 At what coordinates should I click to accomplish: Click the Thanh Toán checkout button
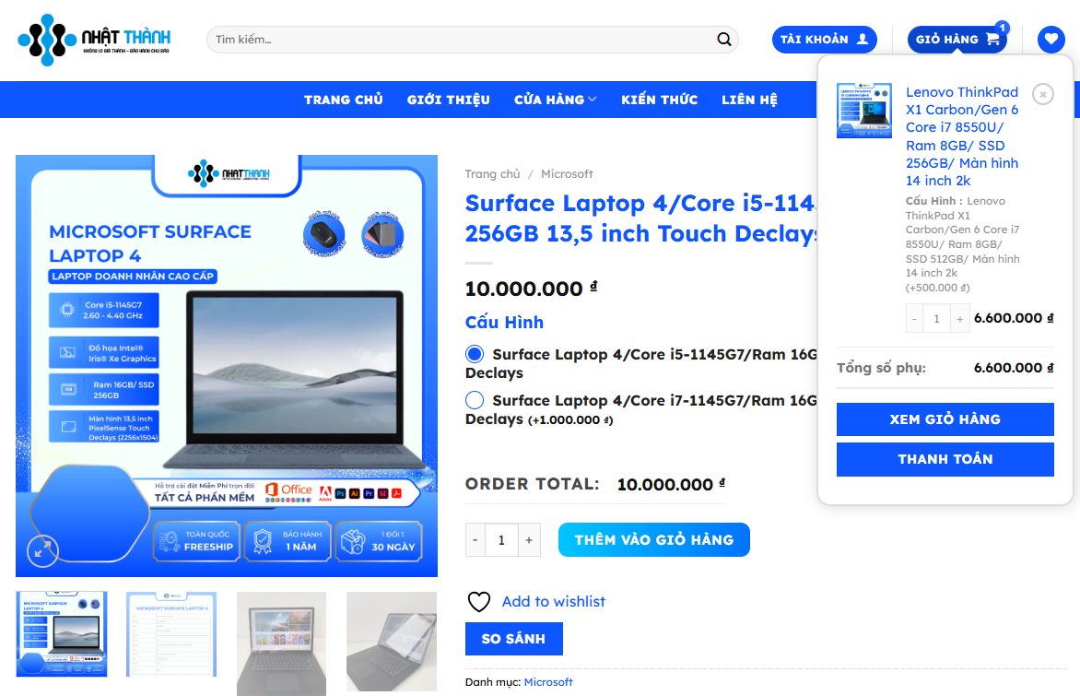945,459
